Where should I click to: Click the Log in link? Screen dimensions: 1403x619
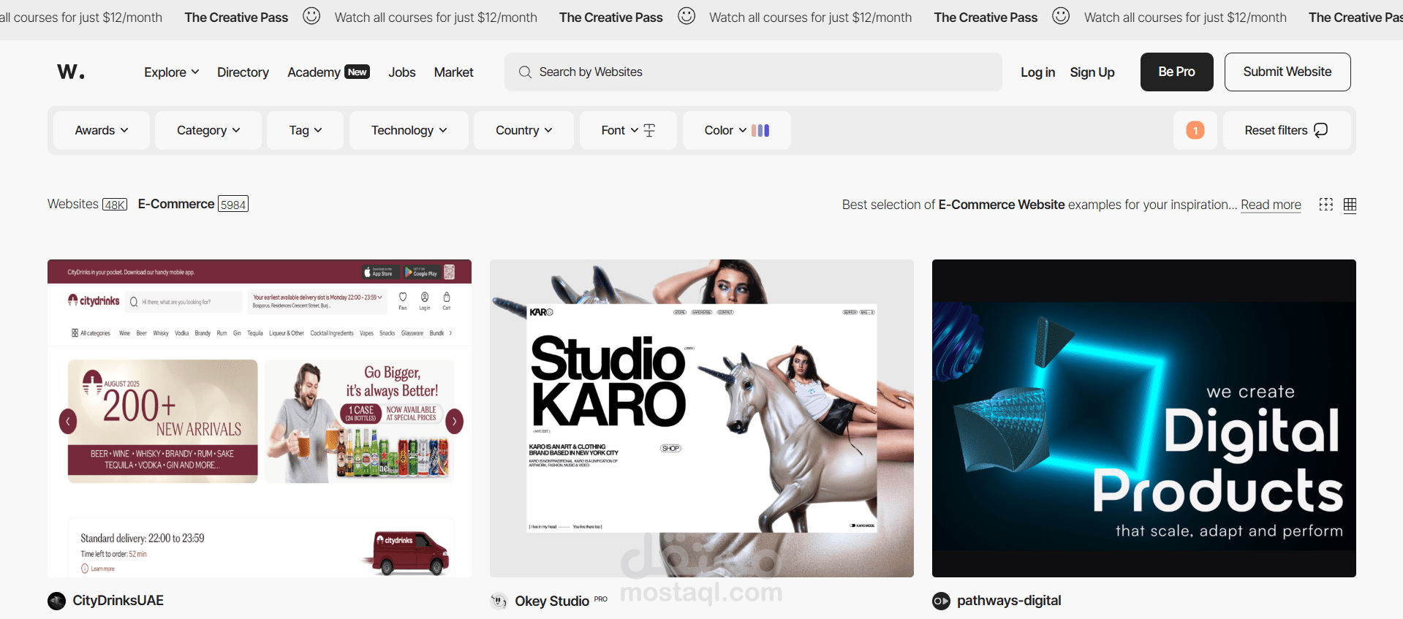pos(1037,72)
